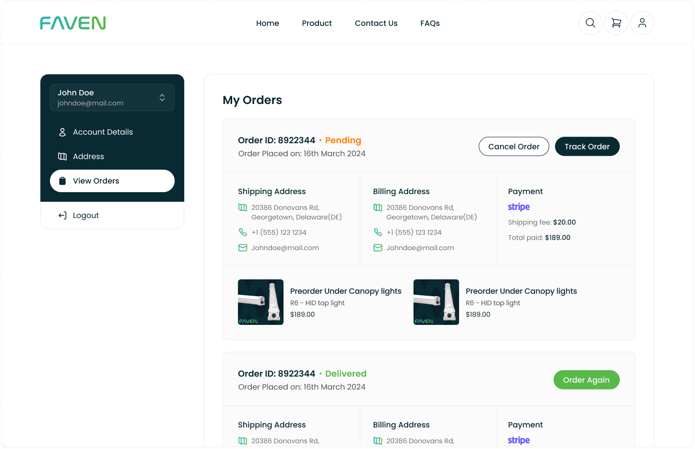
Task: Expand the John Doe account switcher
Action: pos(112,98)
